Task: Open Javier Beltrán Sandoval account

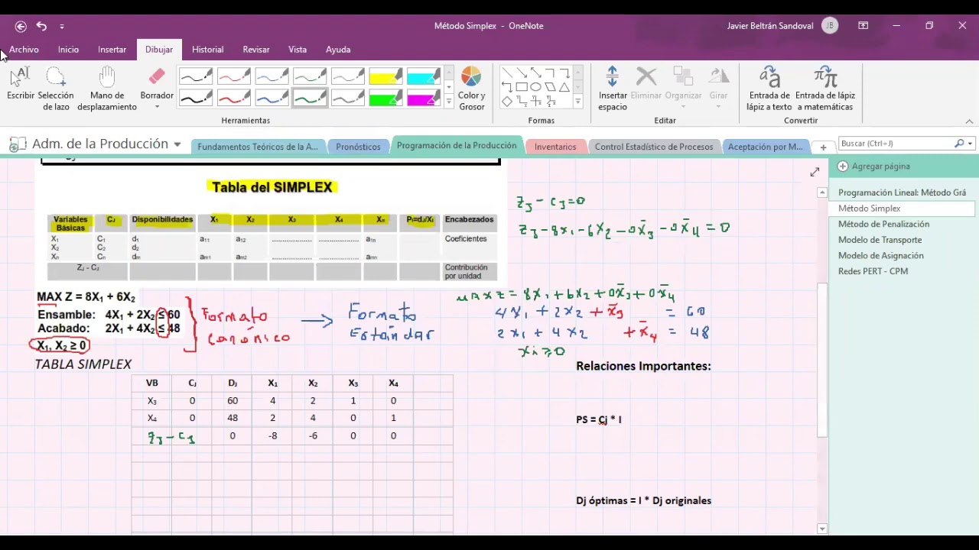Action: pyautogui.click(x=782, y=26)
